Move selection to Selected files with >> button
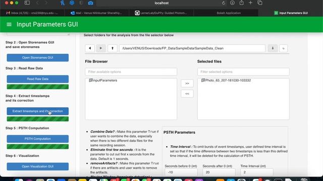323x181 pixels. pyautogui.click(x=187, y=83)
